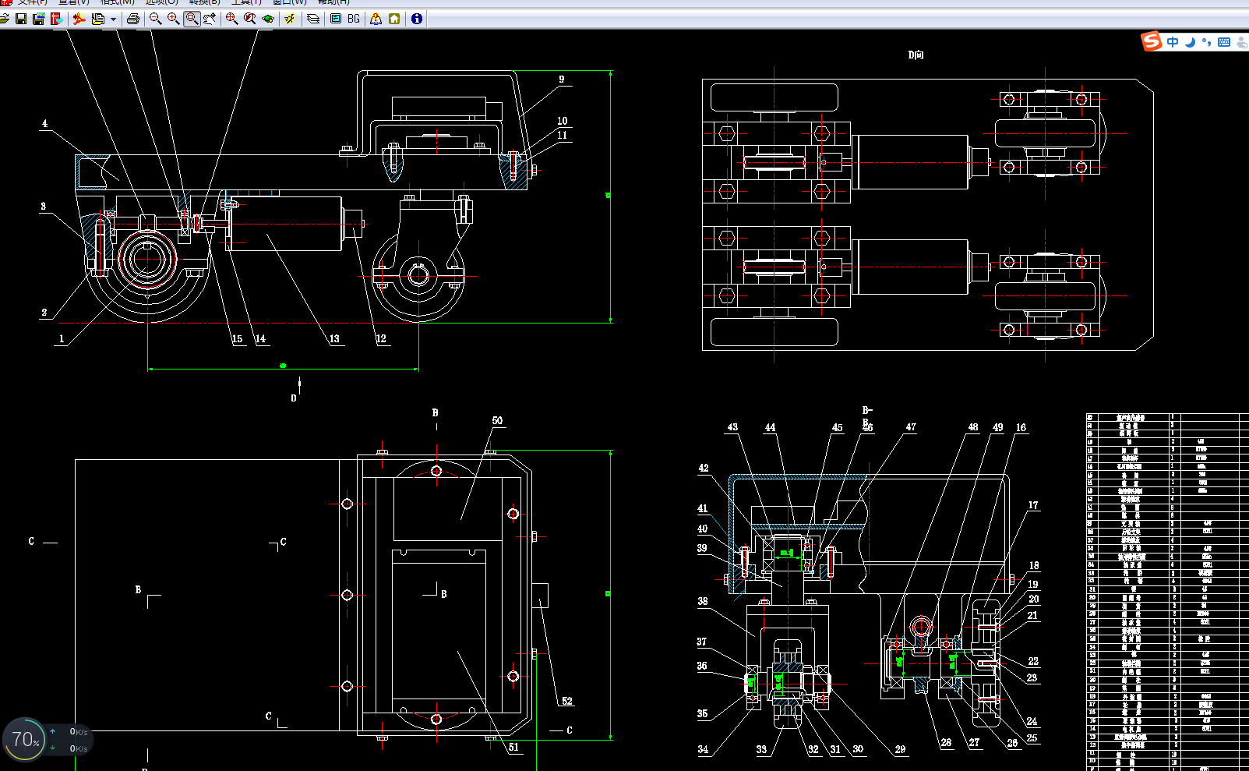Zoom in on the drawing

click(173, 19)
